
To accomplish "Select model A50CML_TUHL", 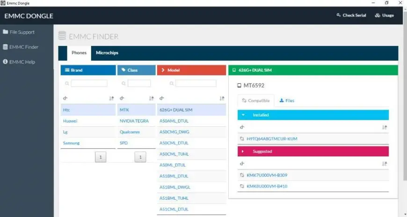I will point(191,154).
